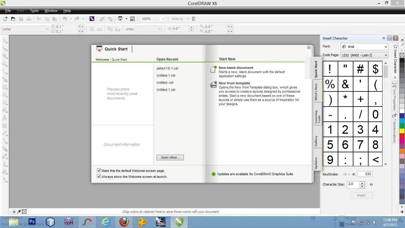Click the Save disk toolbar icon

[21, 19]
